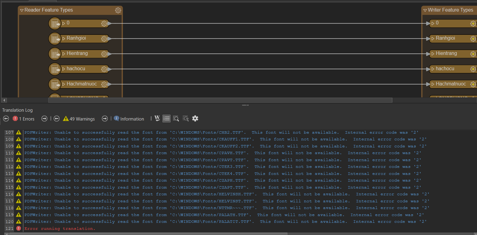Image resolution: width=477 pixels, height=235 pixels.
Task: Select log line 119 about PALATH.TTF
Action: 224,215
